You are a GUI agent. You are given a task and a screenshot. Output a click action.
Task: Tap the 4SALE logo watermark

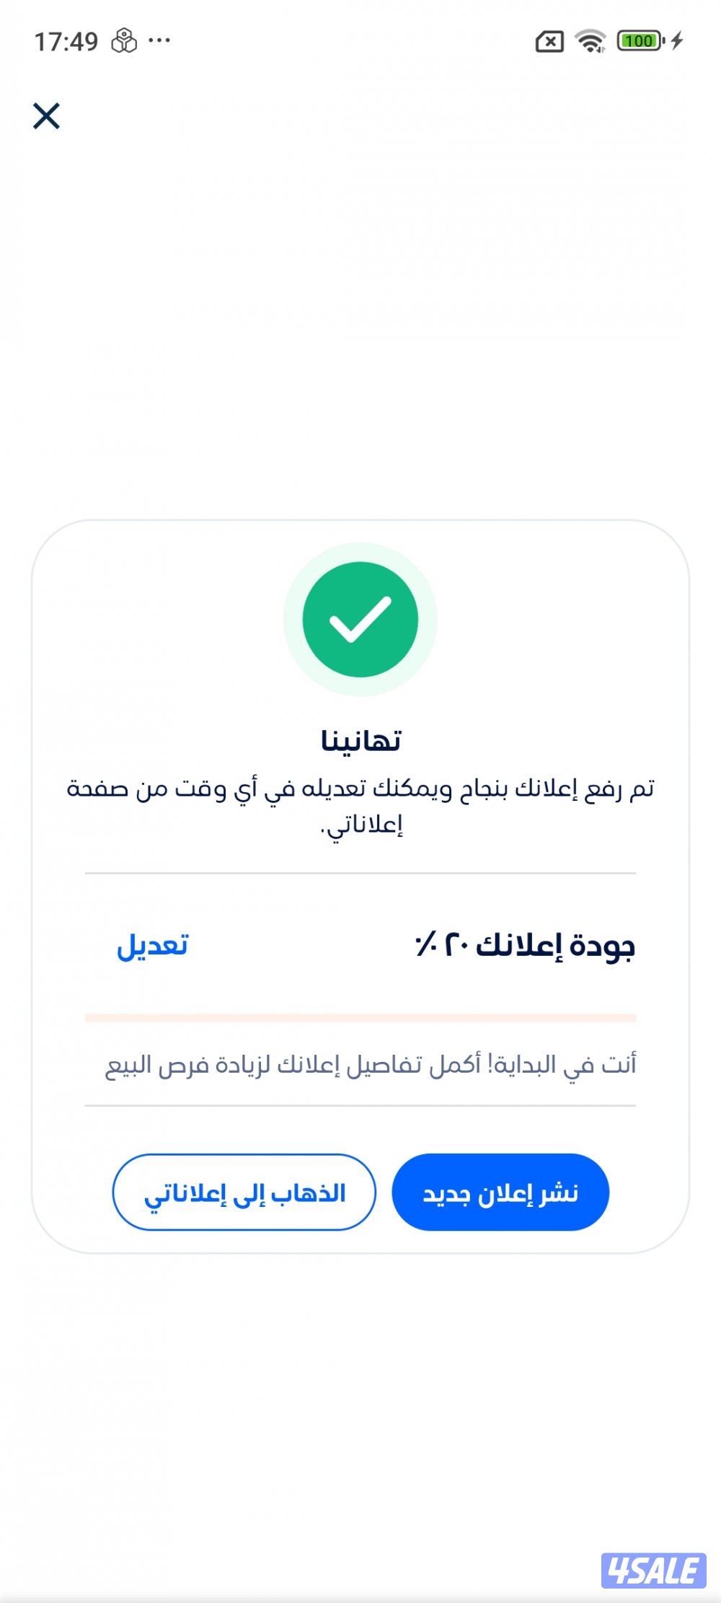[654, 1571]
